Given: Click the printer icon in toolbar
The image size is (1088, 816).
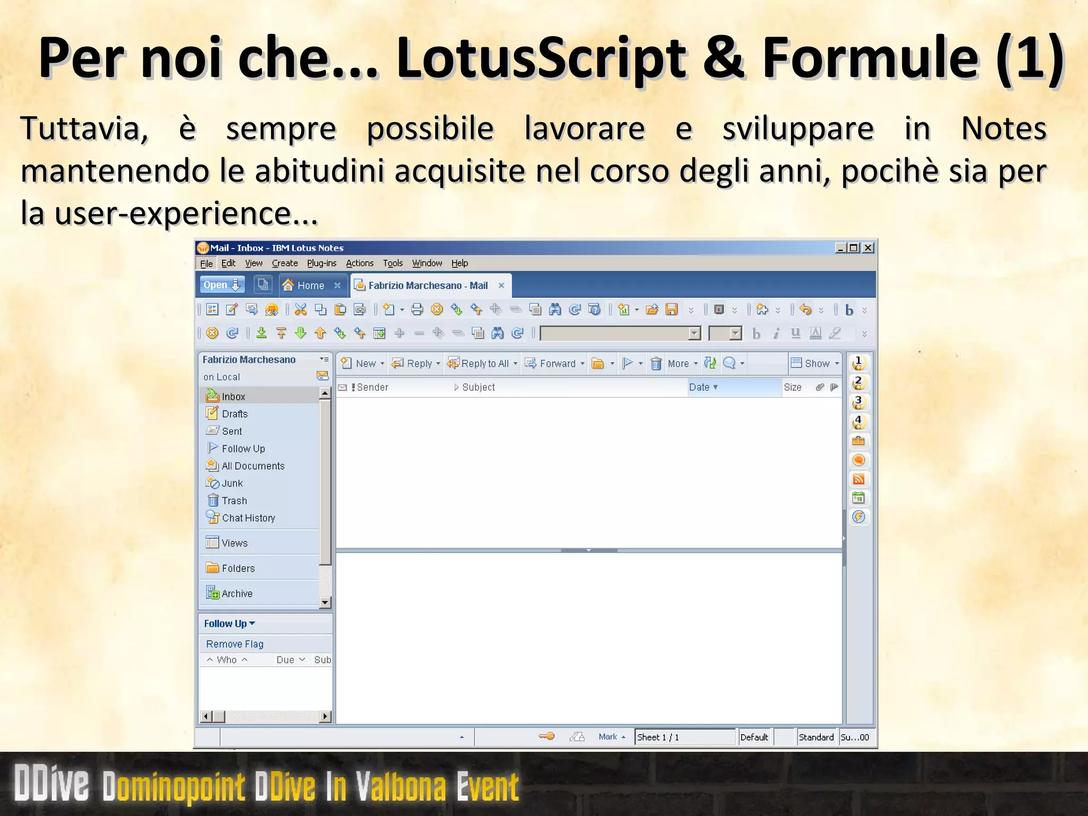Looking at the screenshot, I should [x=417, y=310].
